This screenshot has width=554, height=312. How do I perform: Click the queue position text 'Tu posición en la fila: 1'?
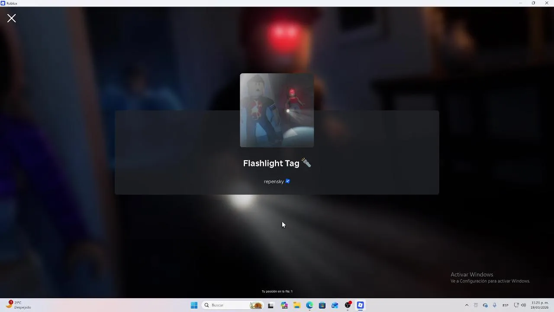(277, 291)
